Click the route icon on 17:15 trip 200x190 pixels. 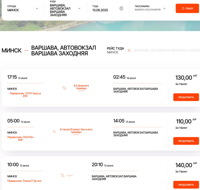(64, 88)
